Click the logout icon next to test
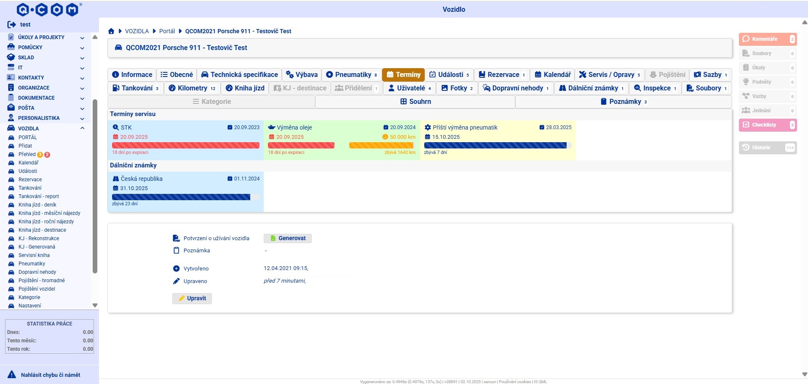 point(11,24)
